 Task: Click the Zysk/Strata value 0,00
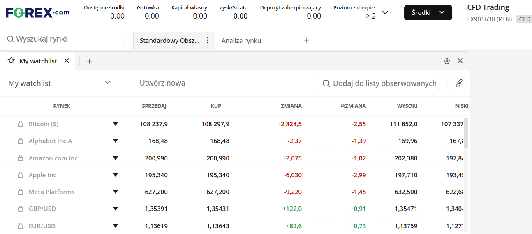coord(241,16)
